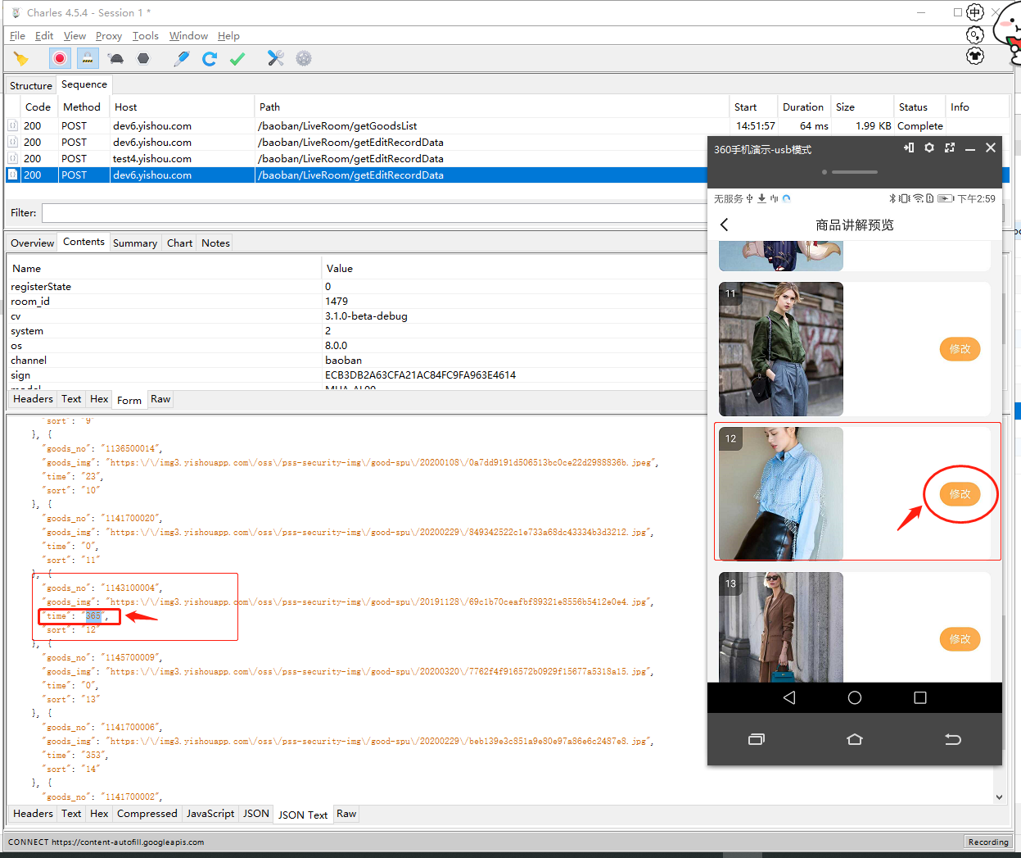This screenshot has width=1021, height=858.
Task: Select highlighted dev6 getEditRecordData row
Action: [x=356, y=175]
